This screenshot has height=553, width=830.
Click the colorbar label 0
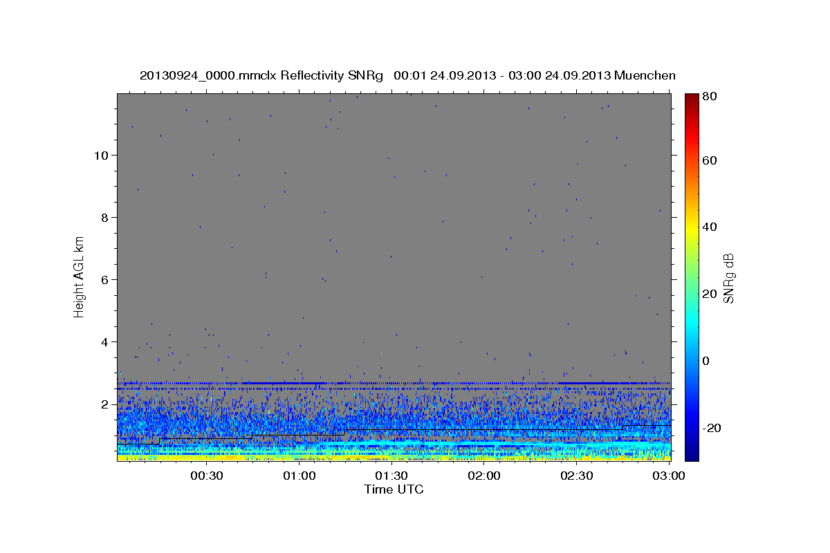click(x=706, y=361)
